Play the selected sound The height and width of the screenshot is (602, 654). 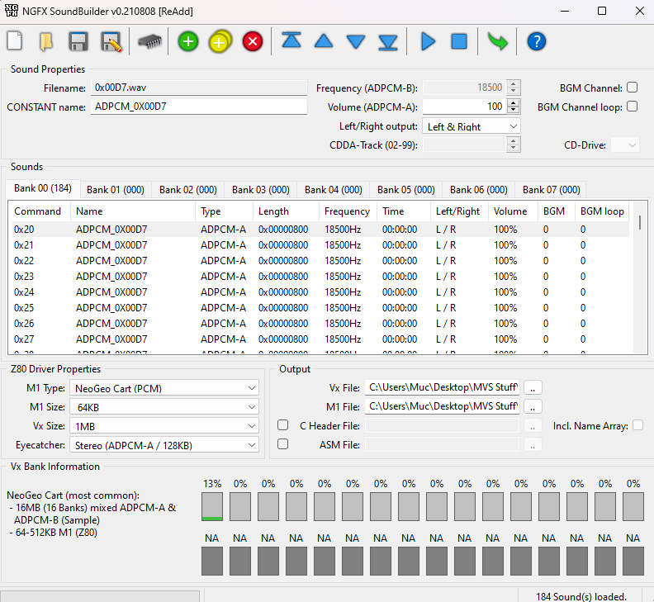tap(428, 41)
